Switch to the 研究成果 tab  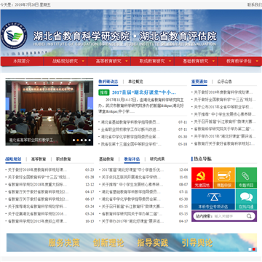coord(157,159)
